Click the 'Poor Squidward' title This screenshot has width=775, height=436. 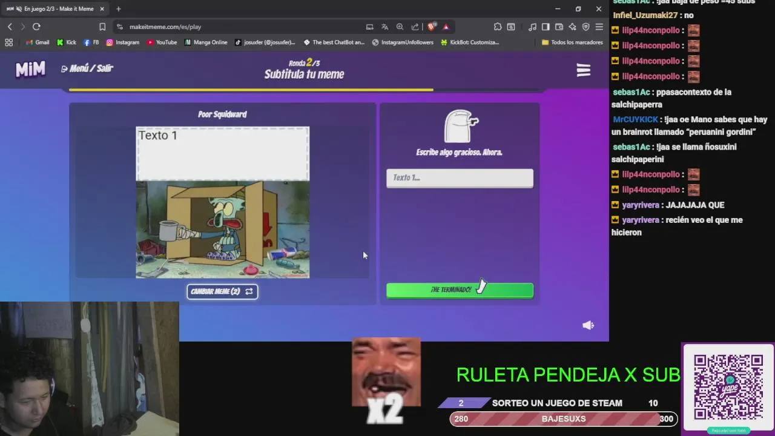pyautogui.click(x=222, y=114)
